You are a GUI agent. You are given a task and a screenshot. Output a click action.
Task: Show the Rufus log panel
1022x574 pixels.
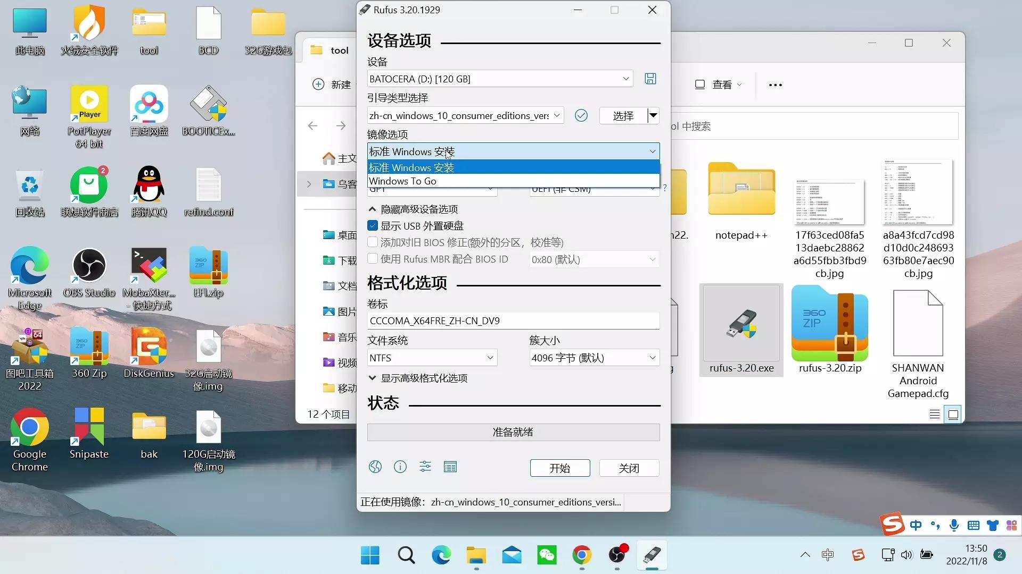pyautogui.click(x=450, y=467)
